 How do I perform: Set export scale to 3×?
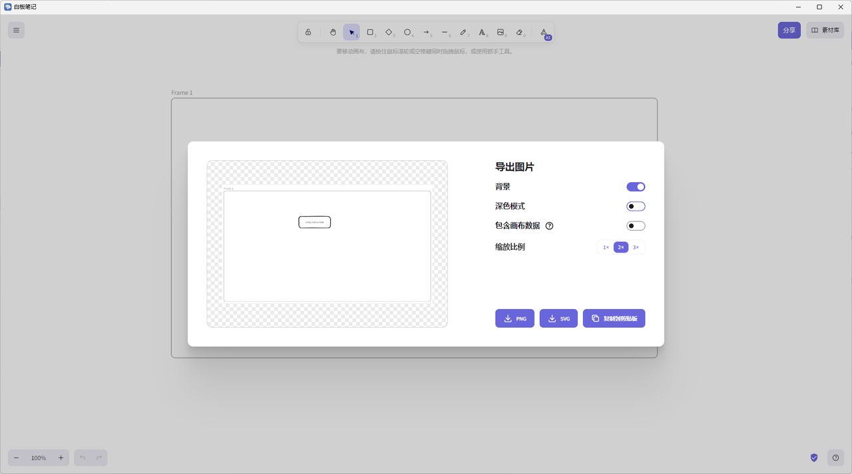tap(636, 247)
